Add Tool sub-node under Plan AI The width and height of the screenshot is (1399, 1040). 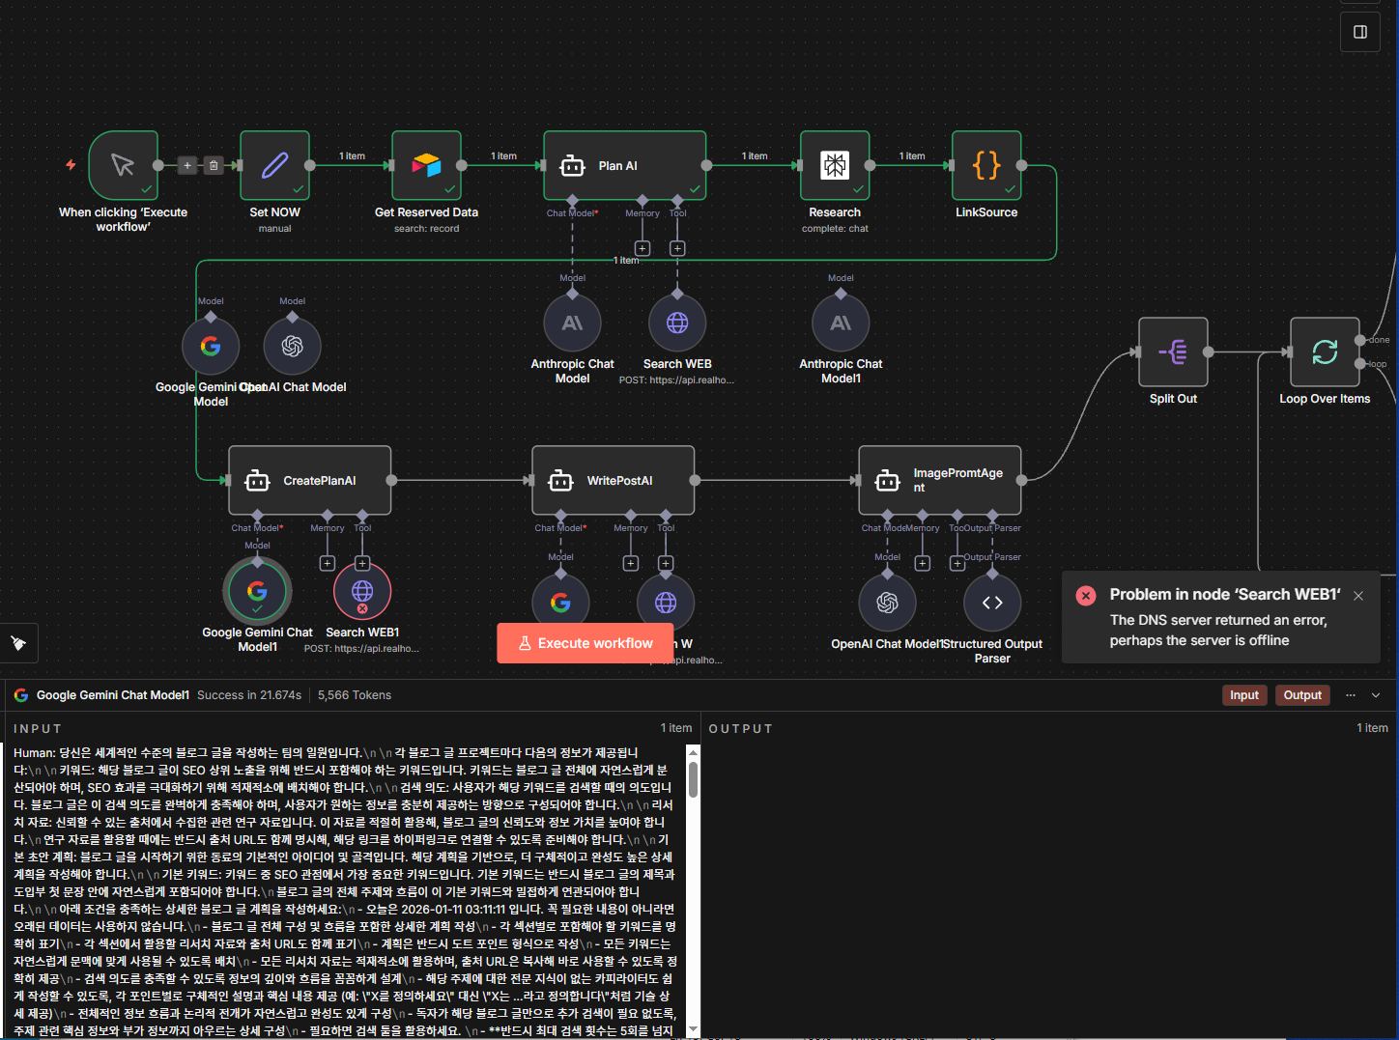[677, 248]
